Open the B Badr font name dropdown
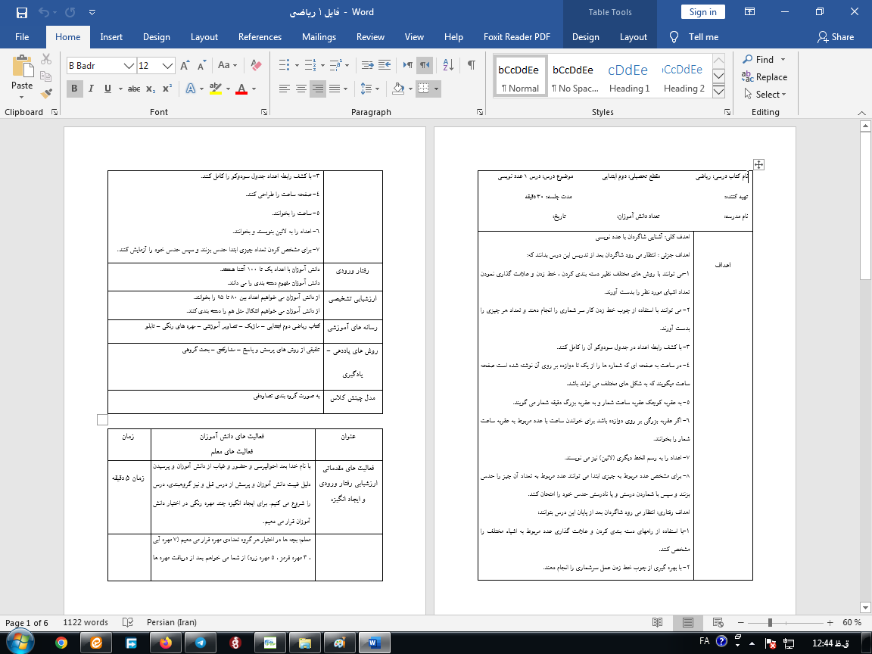Screen dimensions: 872x654 click(x=129, y=66)
